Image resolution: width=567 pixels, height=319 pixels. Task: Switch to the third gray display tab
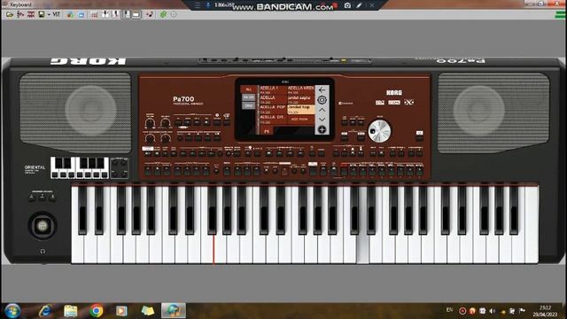pyautogui.click(x=248, y=106)
